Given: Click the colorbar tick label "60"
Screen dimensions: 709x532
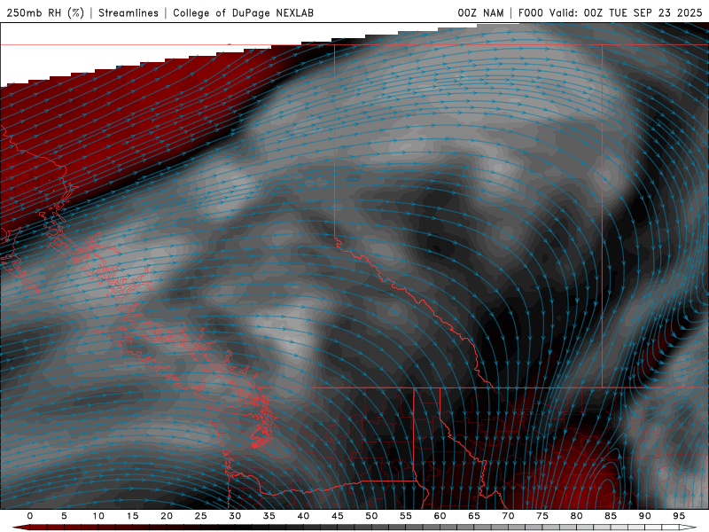Looking at the screenshot, I should [x=440, y=516].
